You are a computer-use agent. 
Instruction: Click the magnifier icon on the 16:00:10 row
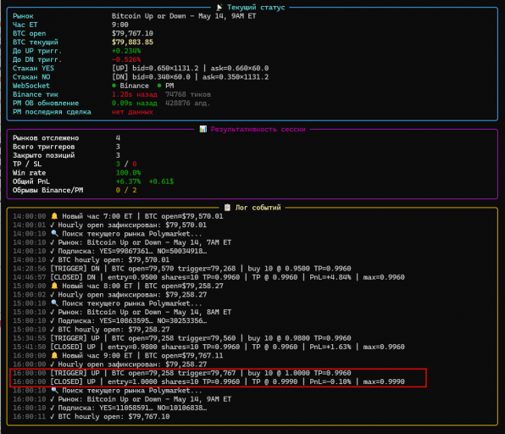[x=54, y=390]
